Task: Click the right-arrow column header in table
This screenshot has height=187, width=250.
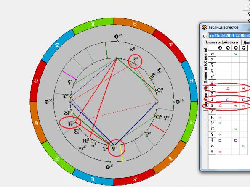Action: (228, 48)
